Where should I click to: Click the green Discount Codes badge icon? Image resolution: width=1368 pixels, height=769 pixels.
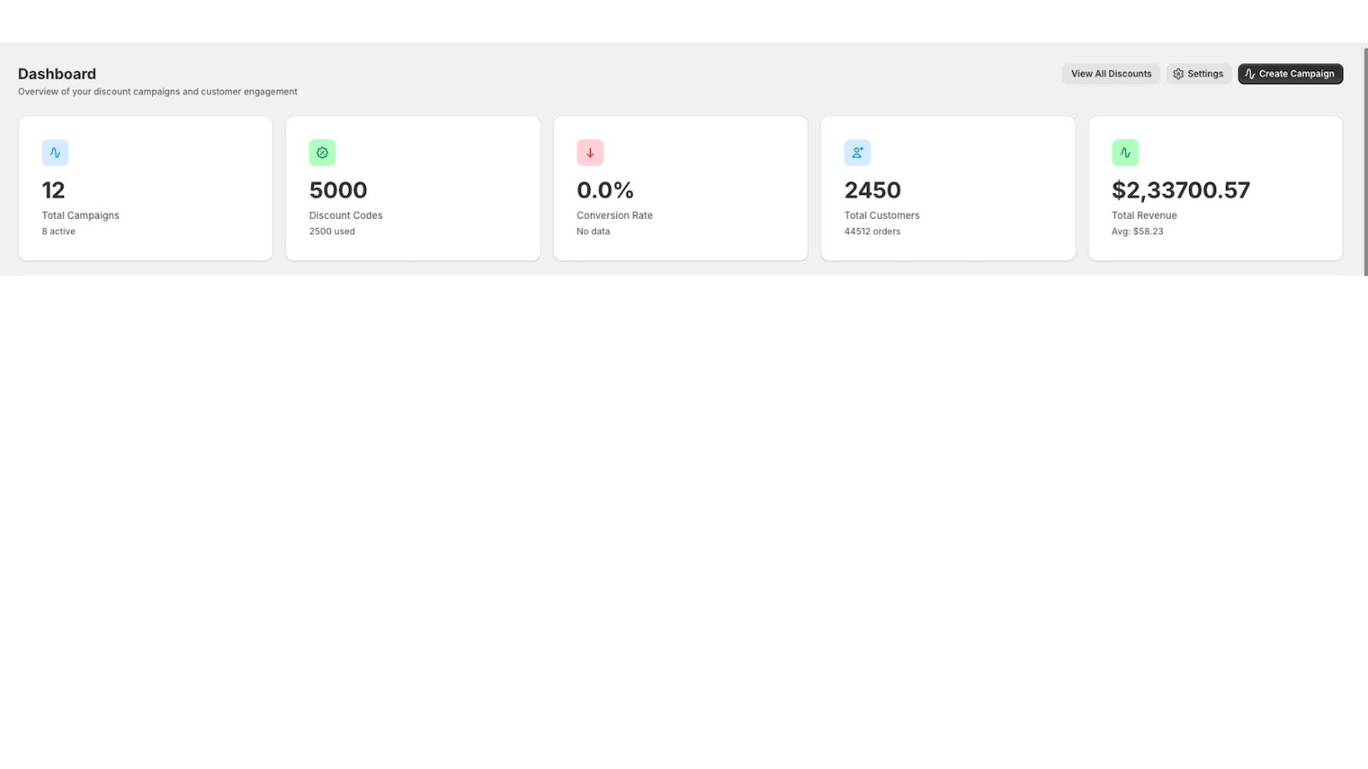tap(322, 153)
